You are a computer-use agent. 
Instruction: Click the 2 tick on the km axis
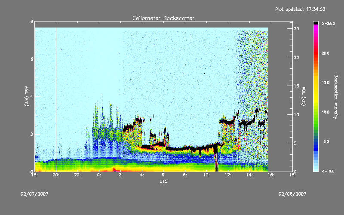point(32,134)
